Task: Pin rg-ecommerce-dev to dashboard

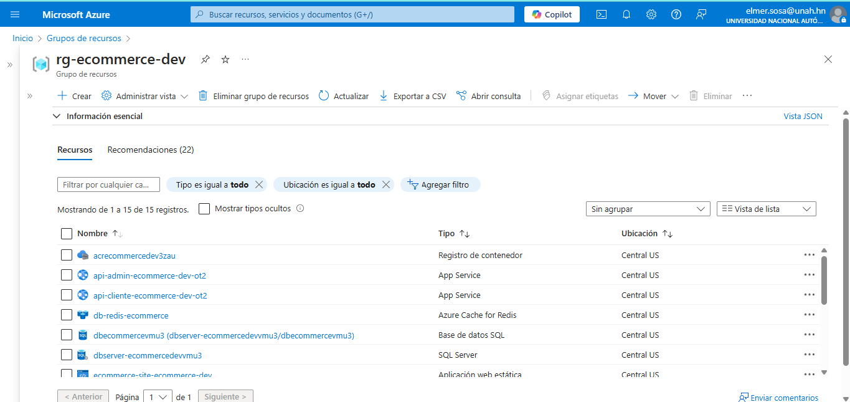Action: pos(205,59)
